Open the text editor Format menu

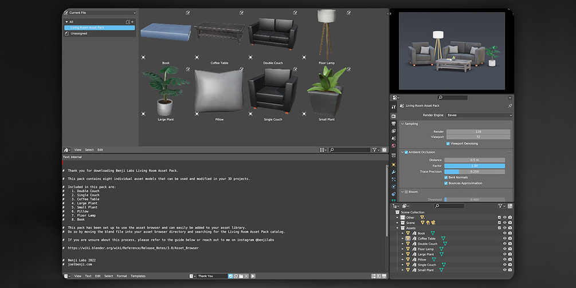pos(122,276)
